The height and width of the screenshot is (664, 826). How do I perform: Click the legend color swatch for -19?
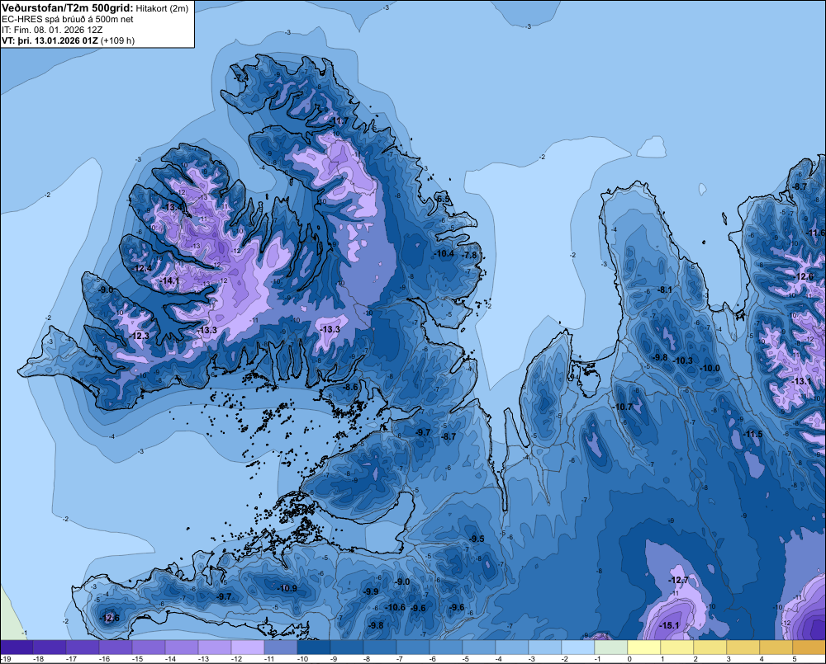17,648
